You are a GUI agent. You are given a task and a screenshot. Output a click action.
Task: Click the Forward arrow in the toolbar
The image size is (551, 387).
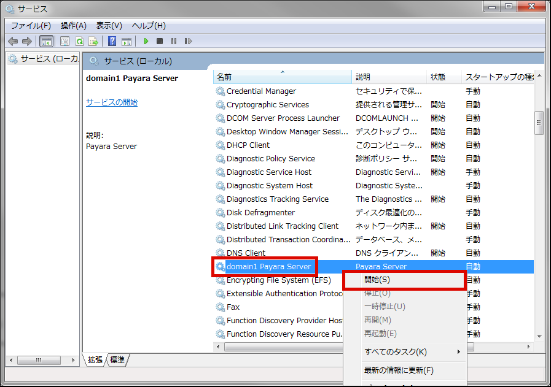pos(26,41)
